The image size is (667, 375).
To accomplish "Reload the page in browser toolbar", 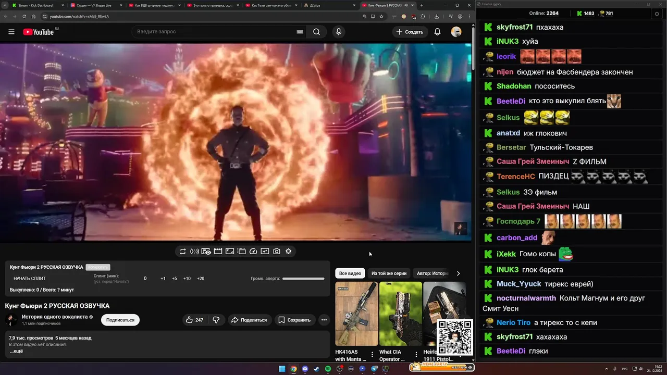I will click(x=24, y=16).
